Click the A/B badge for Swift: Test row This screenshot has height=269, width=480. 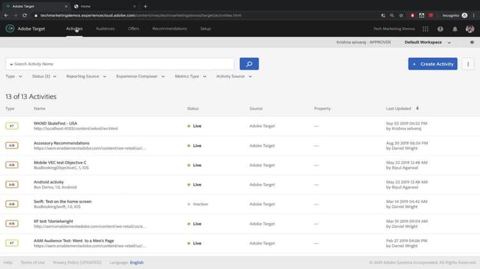[12, 204]
